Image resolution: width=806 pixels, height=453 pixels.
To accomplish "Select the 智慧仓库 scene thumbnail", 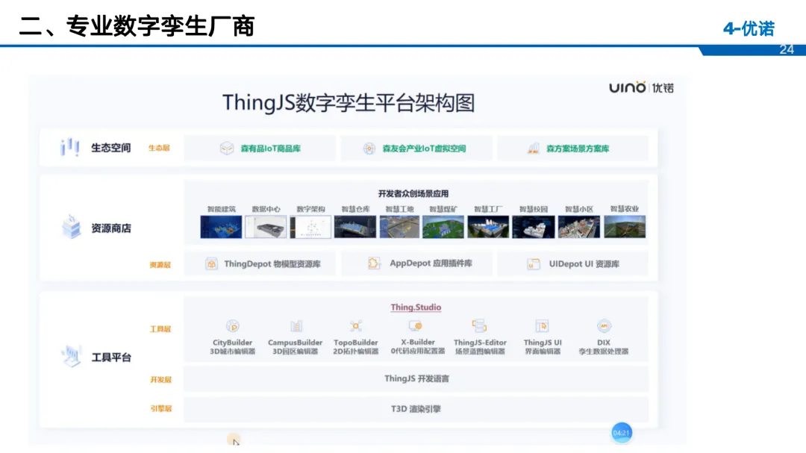I will tap(355, 227).
